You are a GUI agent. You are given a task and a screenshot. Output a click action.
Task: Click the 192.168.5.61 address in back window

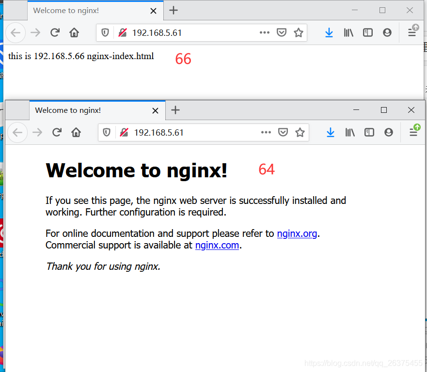point(157,33)
